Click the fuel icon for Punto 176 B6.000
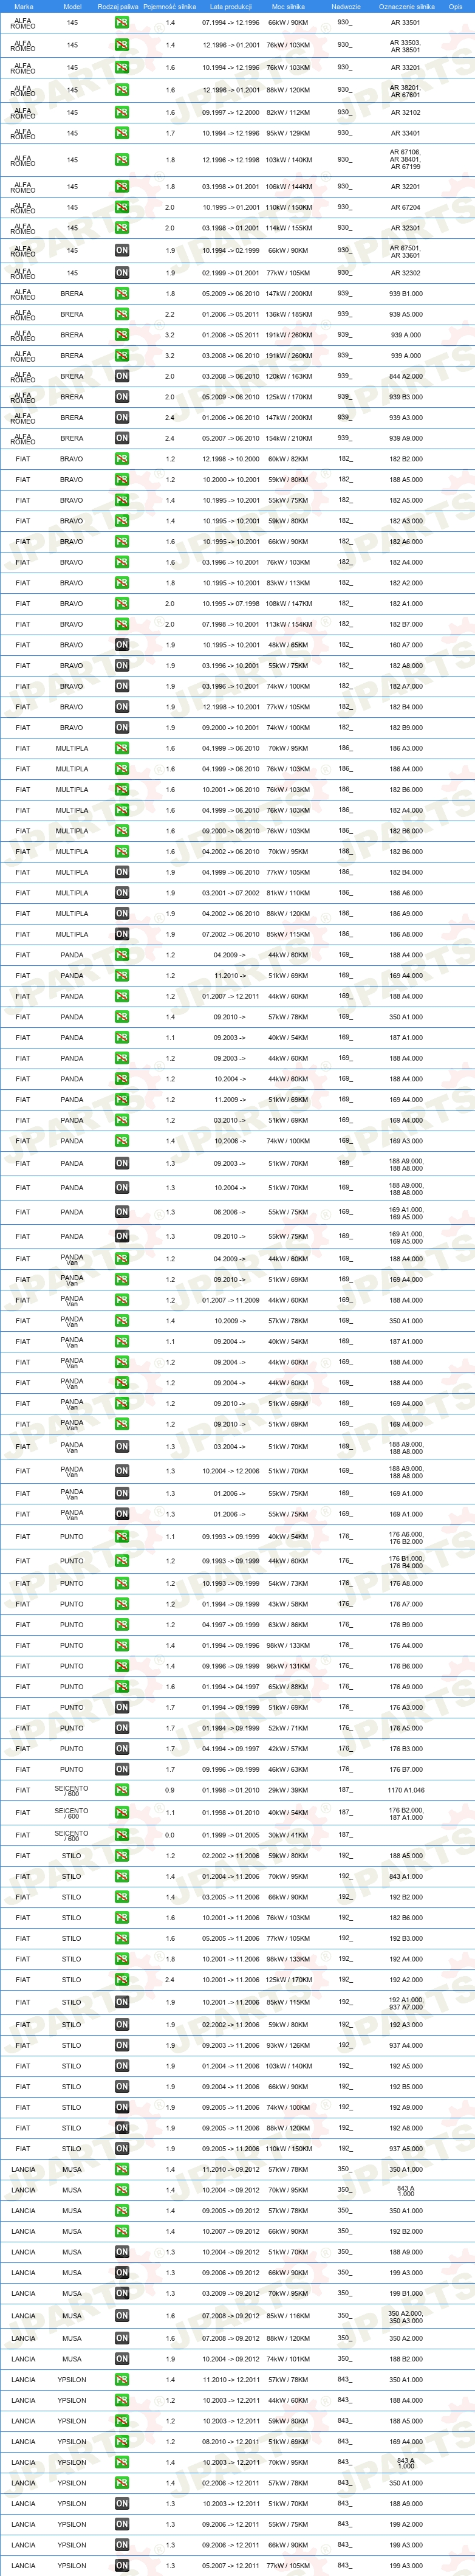The image size is (475, 2576). [121, 1666]
